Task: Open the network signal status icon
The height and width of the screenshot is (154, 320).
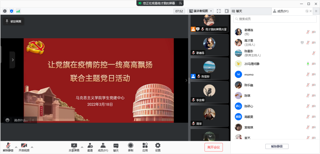Action: (x=18, y=11)
